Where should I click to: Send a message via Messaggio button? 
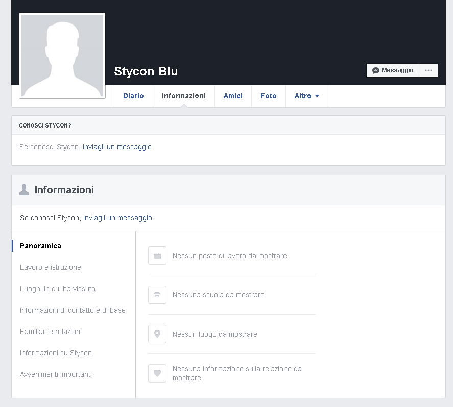(x=393, y=70)
